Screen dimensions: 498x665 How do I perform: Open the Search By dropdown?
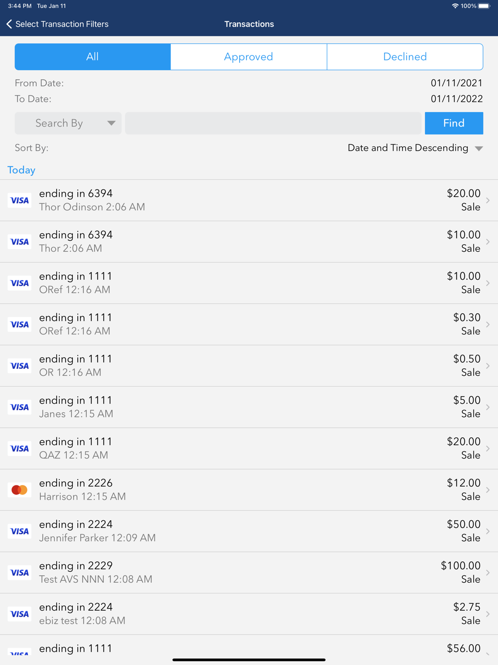[68, 123]
